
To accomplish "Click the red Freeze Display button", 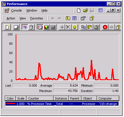I will click(105, 27).
